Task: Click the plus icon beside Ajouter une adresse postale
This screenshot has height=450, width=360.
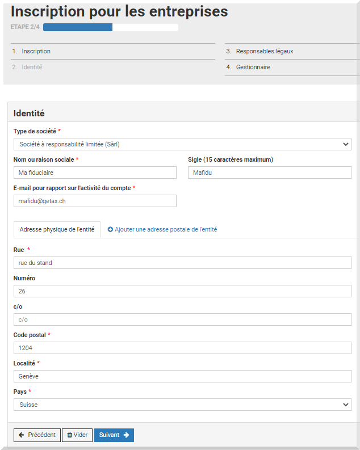Action: (110, 229)
